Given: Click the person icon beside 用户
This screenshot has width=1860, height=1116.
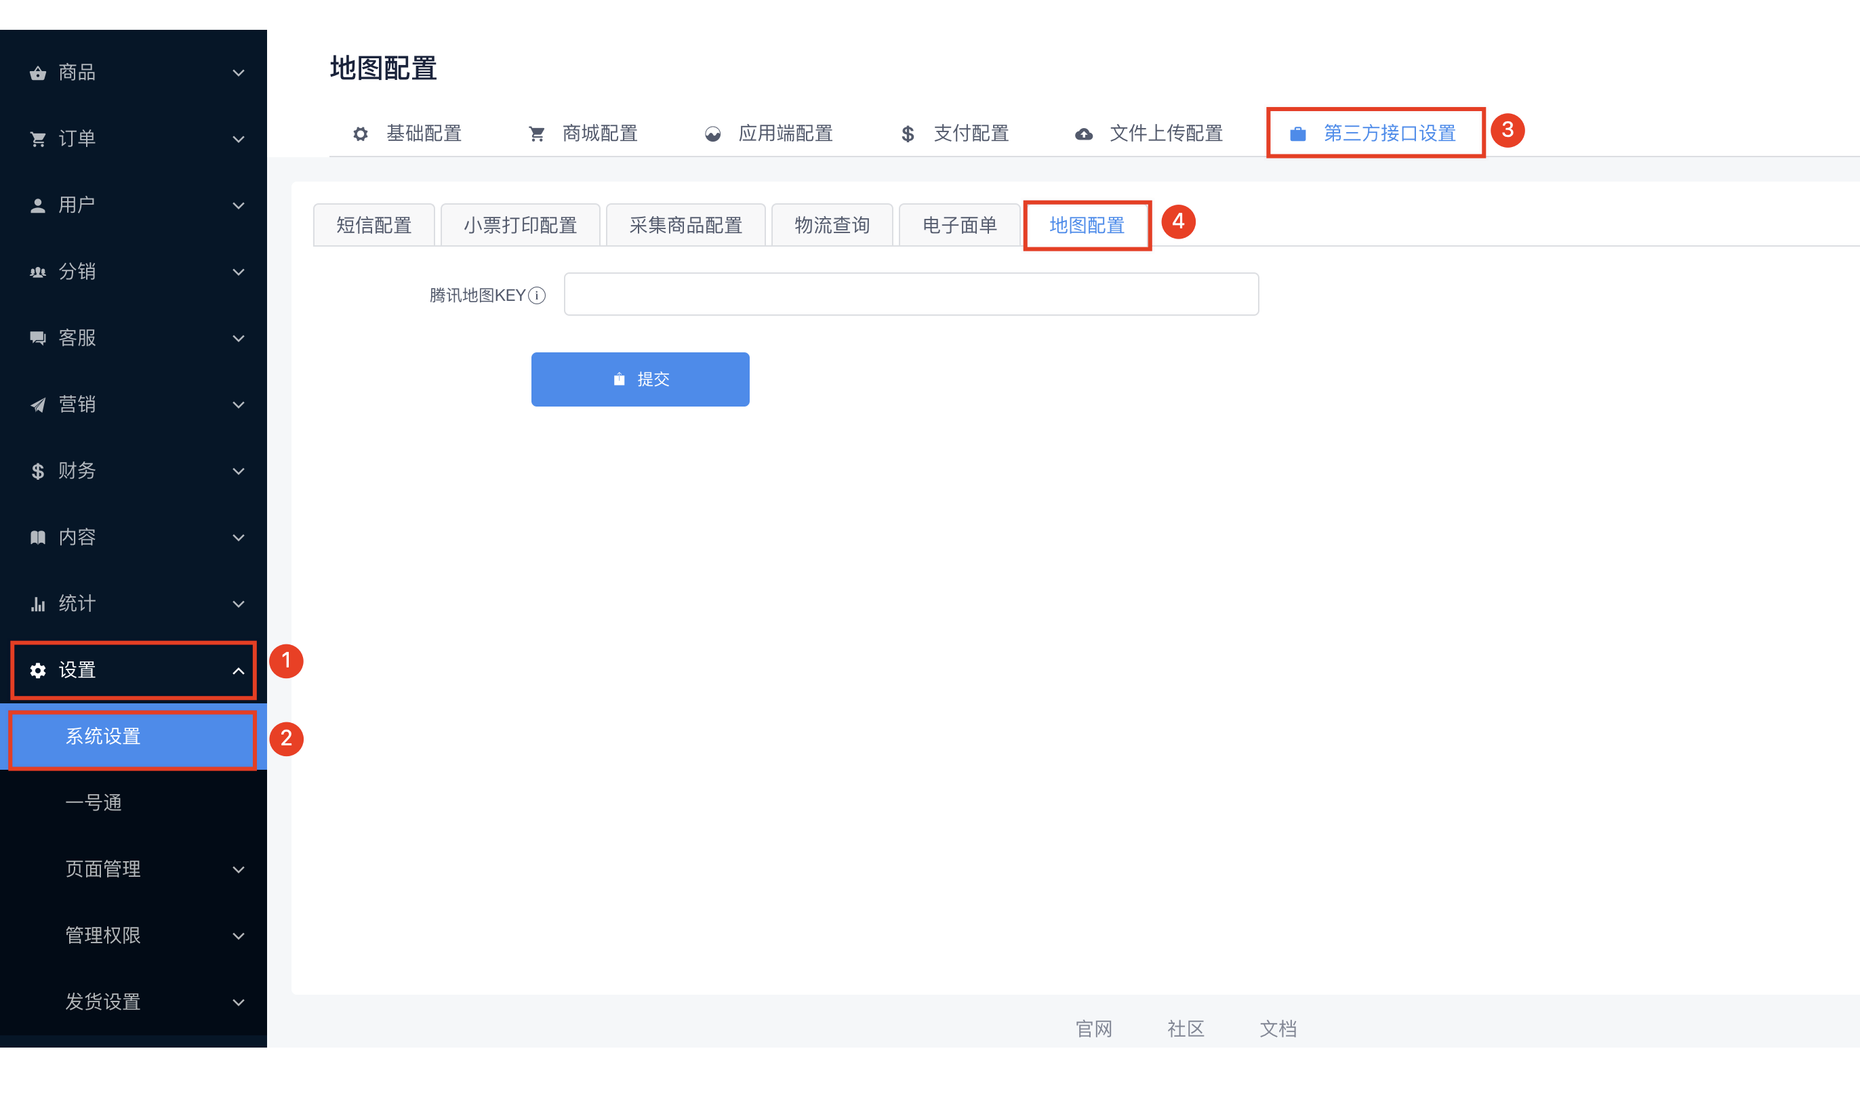Looking at the screenshot, I should (37, 205).
